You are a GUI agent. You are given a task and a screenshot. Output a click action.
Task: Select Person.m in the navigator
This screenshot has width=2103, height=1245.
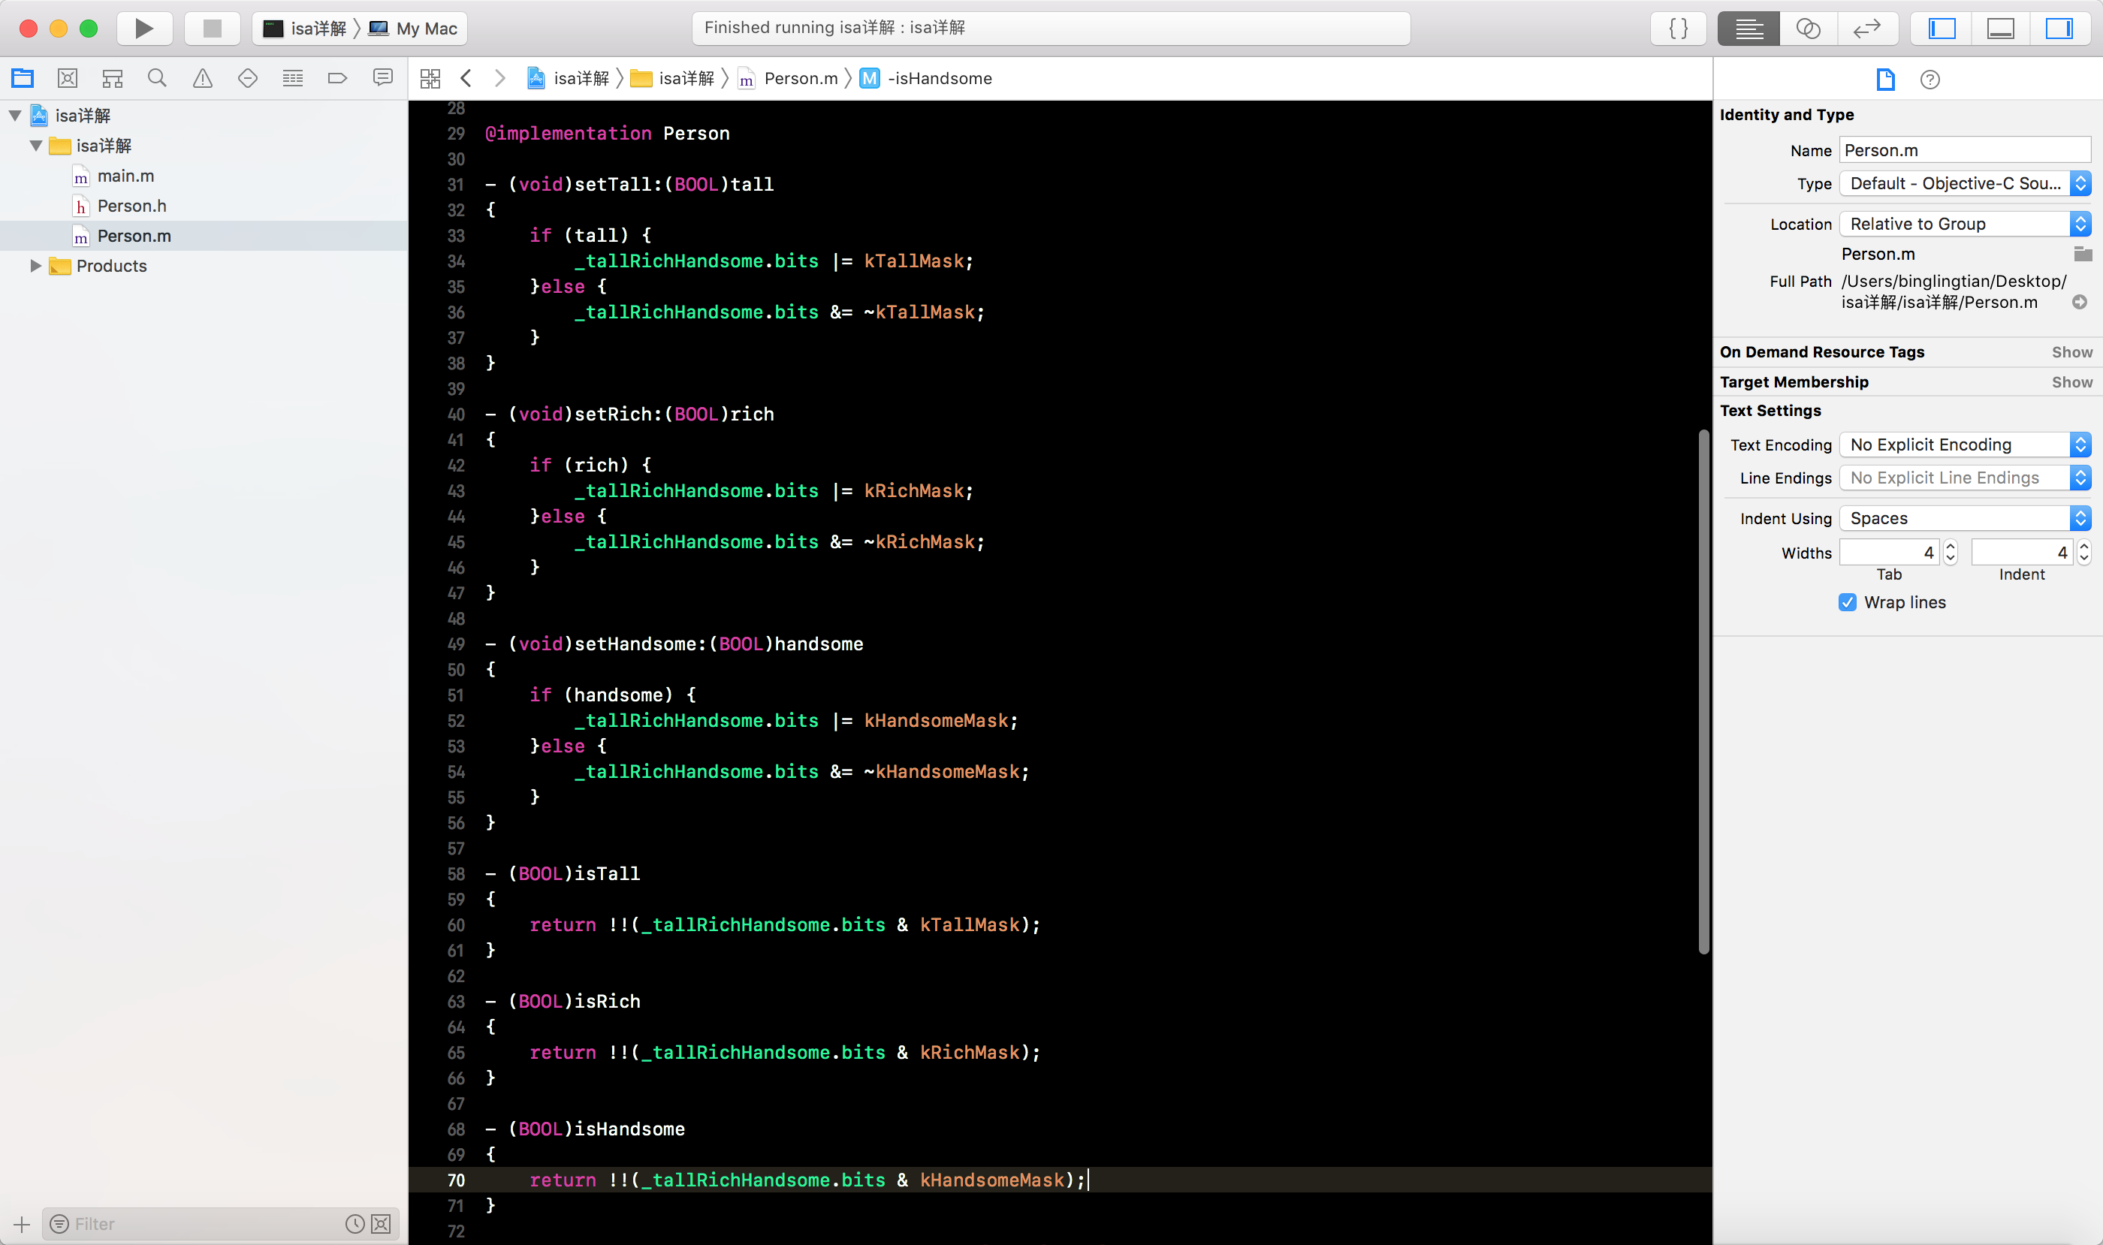[204, 236]
